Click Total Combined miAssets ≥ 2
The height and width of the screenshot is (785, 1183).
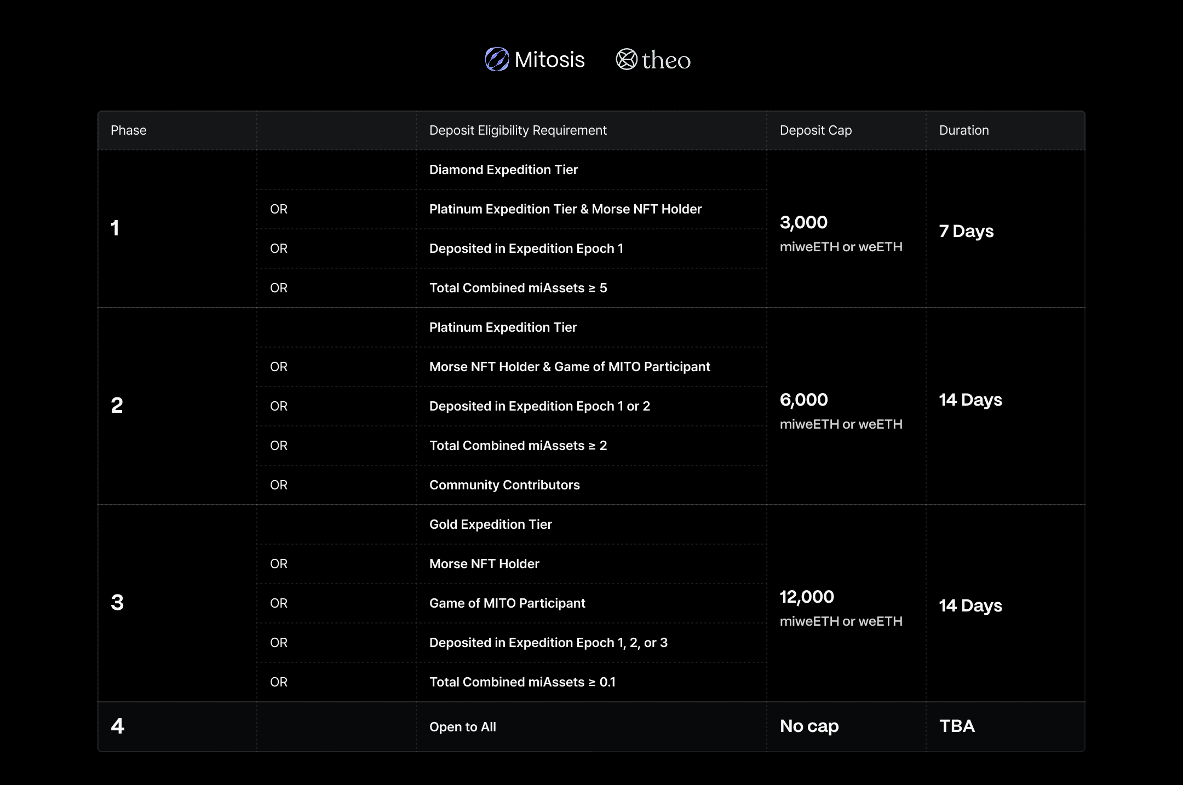pos(518,446)
